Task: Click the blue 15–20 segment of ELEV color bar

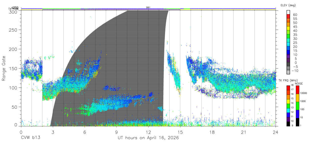Action: pos(288,49)
